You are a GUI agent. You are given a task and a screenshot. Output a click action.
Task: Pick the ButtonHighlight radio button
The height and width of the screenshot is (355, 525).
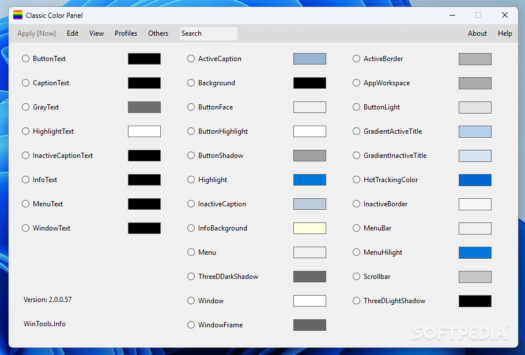pos(191,131)
